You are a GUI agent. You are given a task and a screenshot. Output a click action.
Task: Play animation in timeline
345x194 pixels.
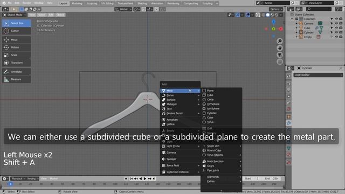pos(145,178)
